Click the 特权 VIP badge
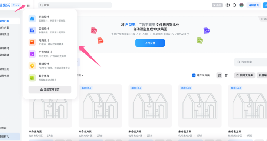The width and height of the screenshot is (267, 141). [217, 5]
